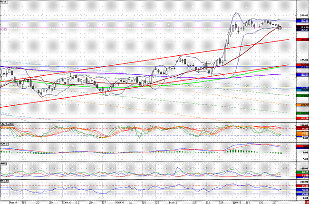Click the green 60.25 ADX value label
Viewport: 309px width, 204px height.
[x=303, y=173]
